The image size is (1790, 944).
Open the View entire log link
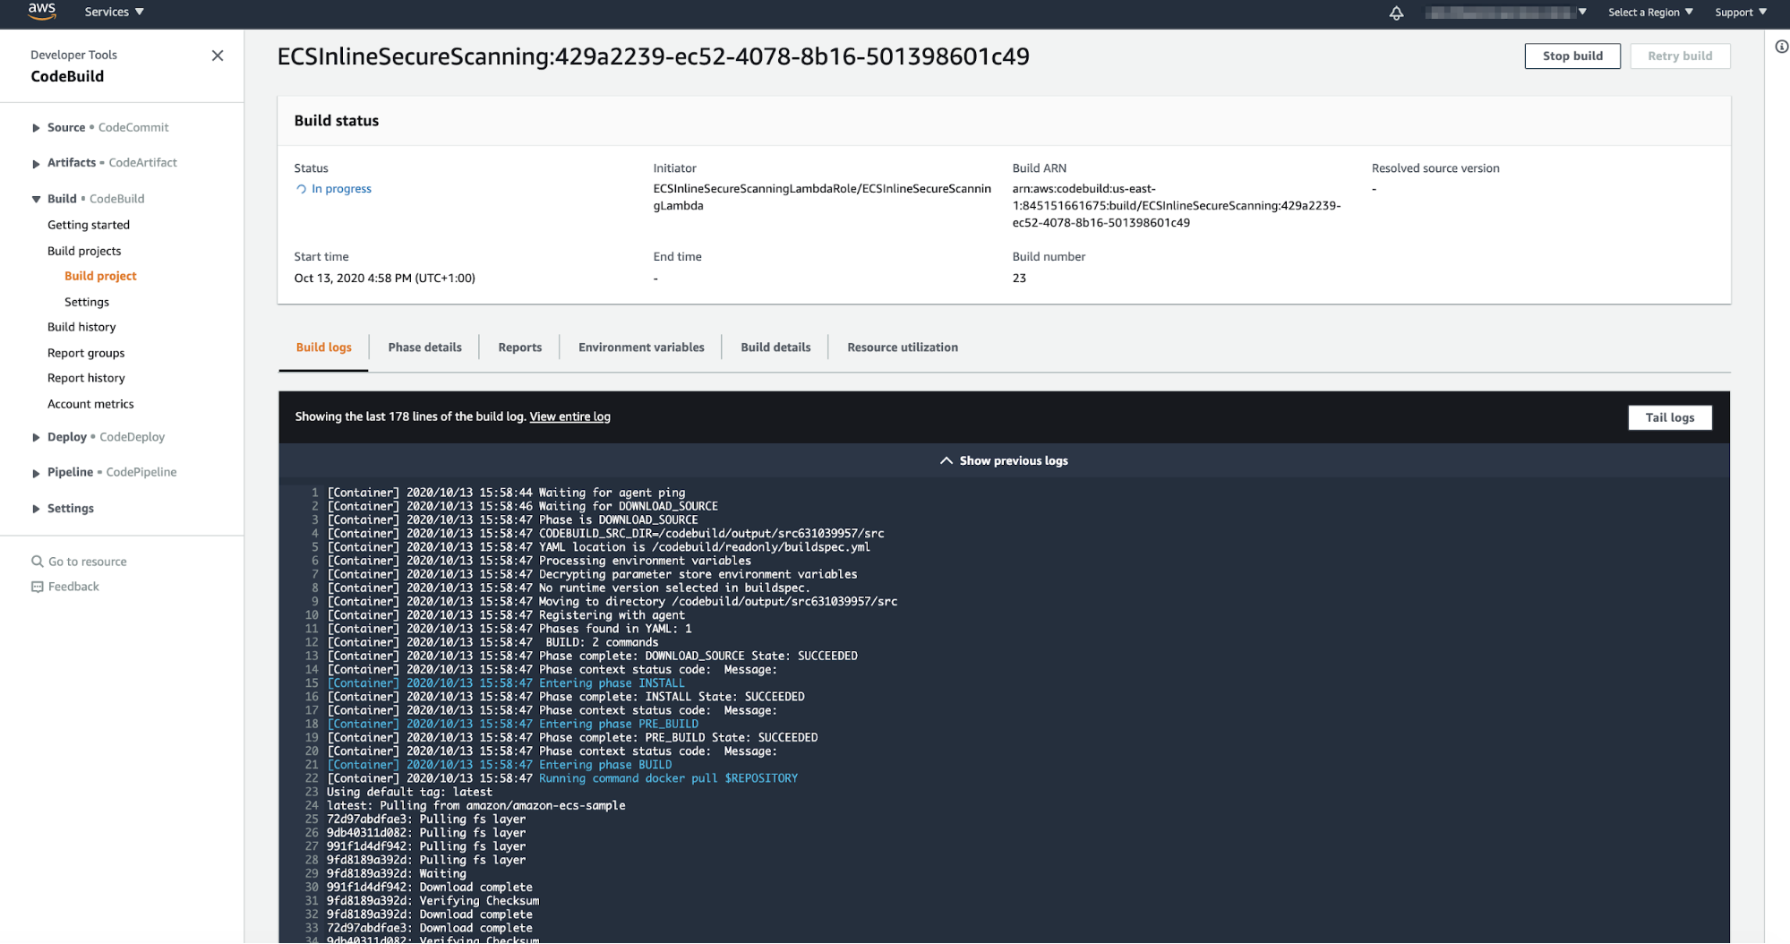[570, 416]
